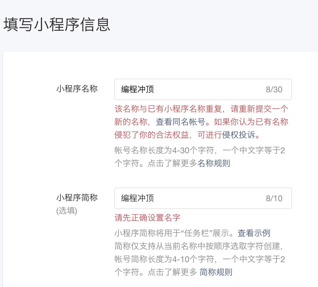Click the 查看示例 link
Image resolution: width=318 pixels, height=287 pixels.
pos(254,233)
